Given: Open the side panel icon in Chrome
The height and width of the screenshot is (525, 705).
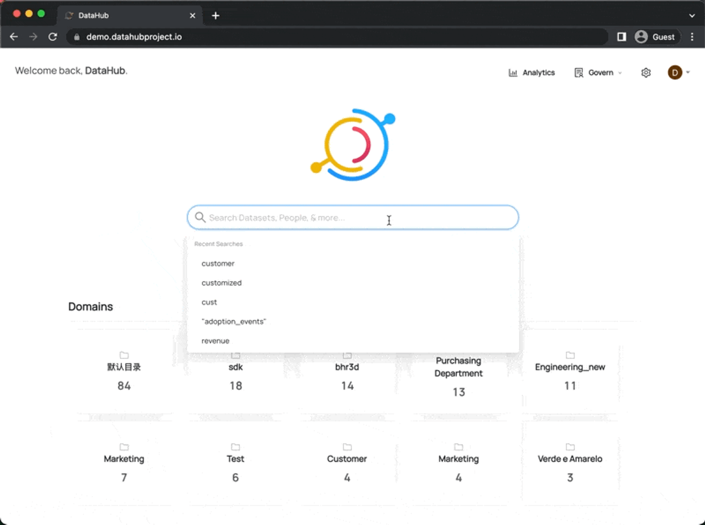Looking at the screenshot, I should coord(621,37).
